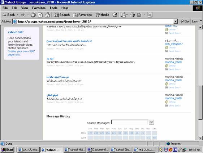The height and width of the screenshot is (153, 203).
Task: Click the shield icon in system tray
Action: [166, 150]
